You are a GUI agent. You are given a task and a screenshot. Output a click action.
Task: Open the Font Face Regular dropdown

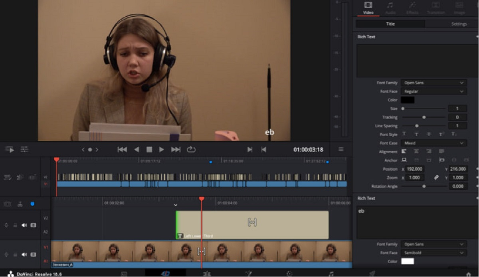pyautogui.click(x=433, y=91)
